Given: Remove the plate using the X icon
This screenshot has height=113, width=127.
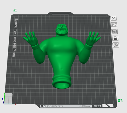Looking at the screenshot, I should pyautogui.click(x=114, y=18).
